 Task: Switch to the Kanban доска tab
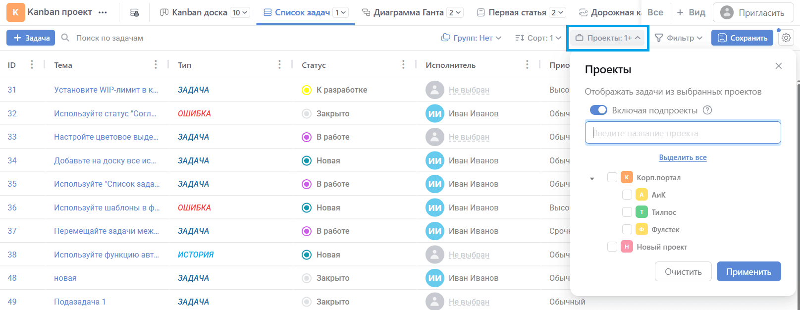coord(199,12)
